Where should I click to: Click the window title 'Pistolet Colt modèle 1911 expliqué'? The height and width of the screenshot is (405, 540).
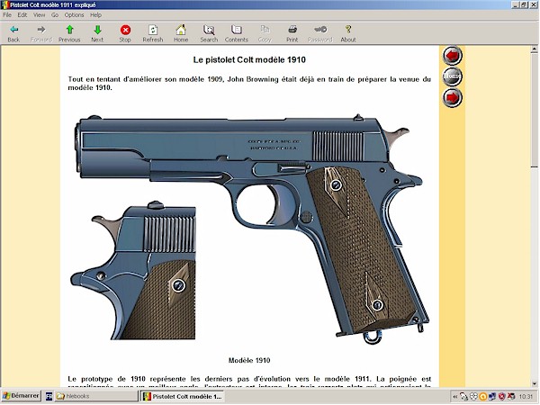[53, 4]
